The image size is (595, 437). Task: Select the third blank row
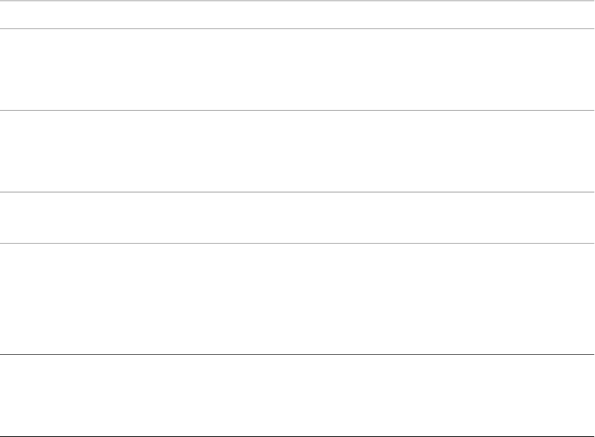coord(297,151)
